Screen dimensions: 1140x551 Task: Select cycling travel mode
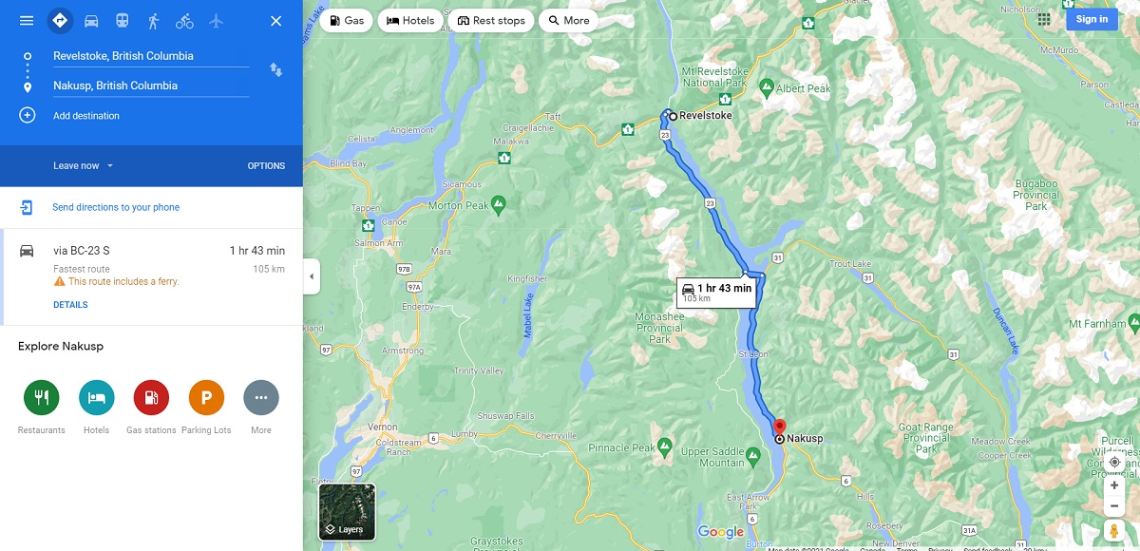184,21
